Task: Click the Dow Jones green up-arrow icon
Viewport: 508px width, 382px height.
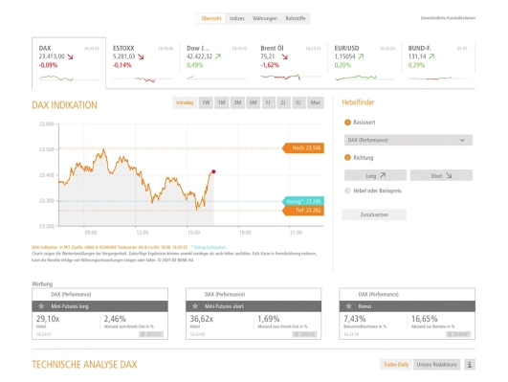Action: [218, 56]
